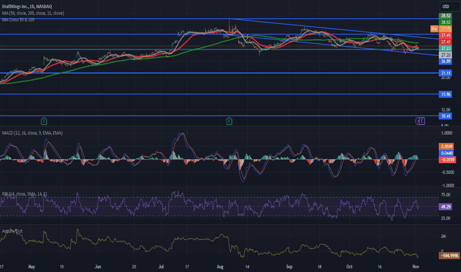The width and height of the screenshot is (461, 272).
Task: Click the MACD 1.0000 scale value
Action: tap(447, 133)
